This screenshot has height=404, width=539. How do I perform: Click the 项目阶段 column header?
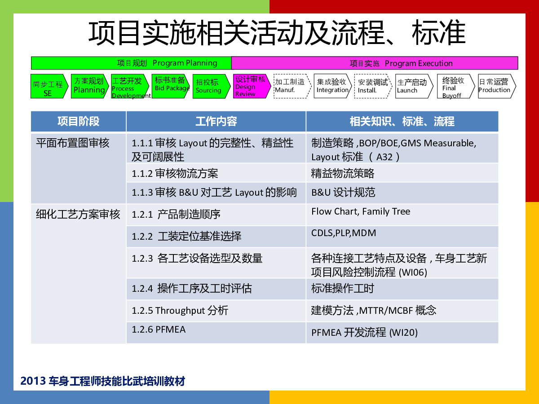(x=79, y=121)
